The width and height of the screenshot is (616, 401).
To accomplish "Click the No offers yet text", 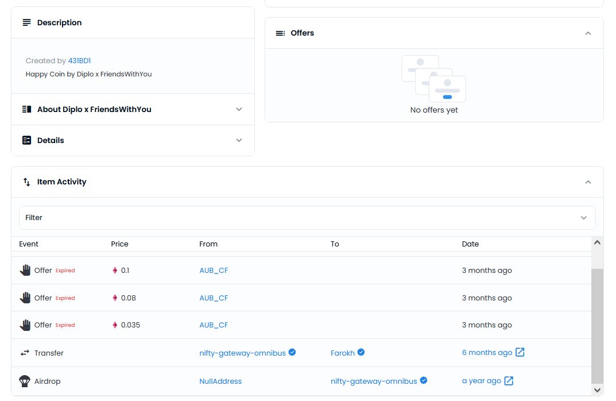I will [x=434, y=110].
